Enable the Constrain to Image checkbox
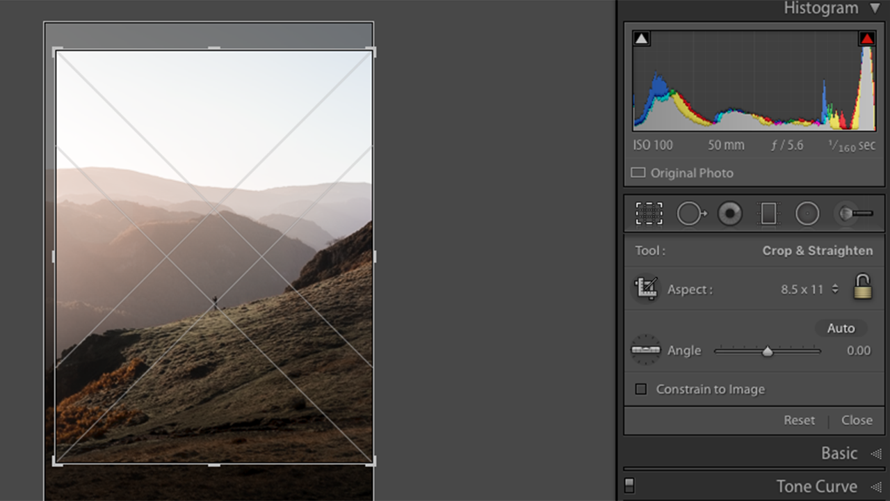This screenshot has height=501, width=890. pos(641,389)
